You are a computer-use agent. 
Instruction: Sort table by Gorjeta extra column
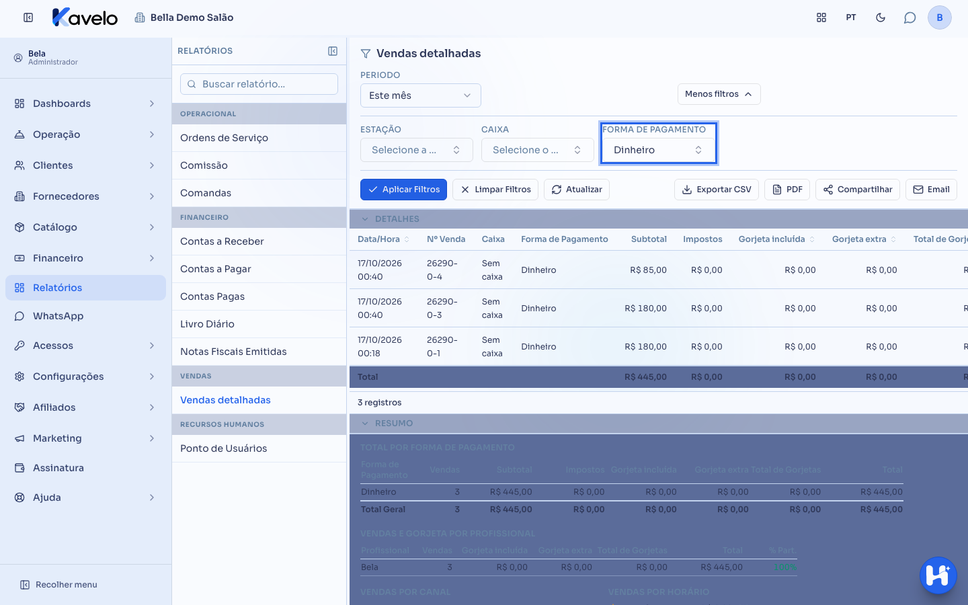[x=864, y=239]
